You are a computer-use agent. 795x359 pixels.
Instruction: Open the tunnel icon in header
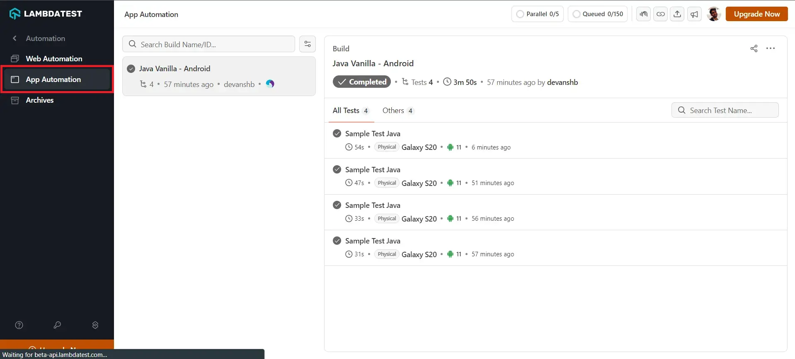click(644, 14)
